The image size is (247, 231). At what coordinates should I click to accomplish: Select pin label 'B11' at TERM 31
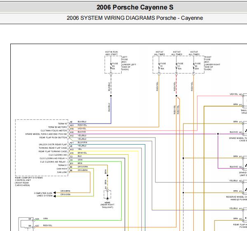click(x=71, y=163)
